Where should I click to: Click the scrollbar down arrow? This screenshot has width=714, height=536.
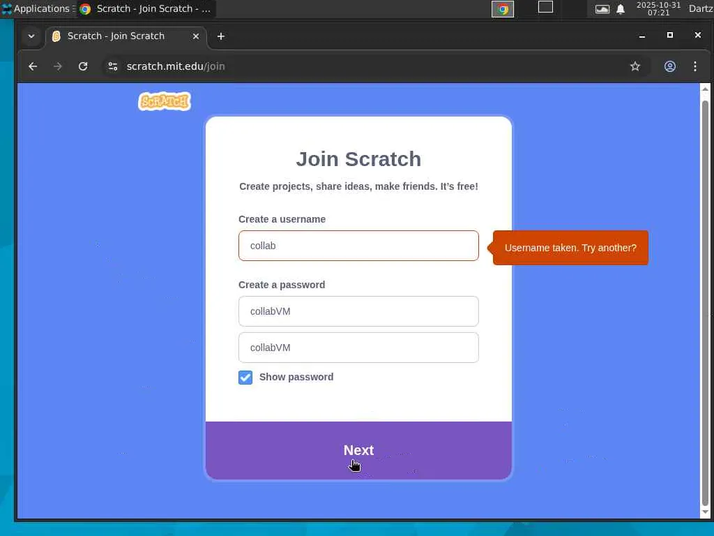705,512
